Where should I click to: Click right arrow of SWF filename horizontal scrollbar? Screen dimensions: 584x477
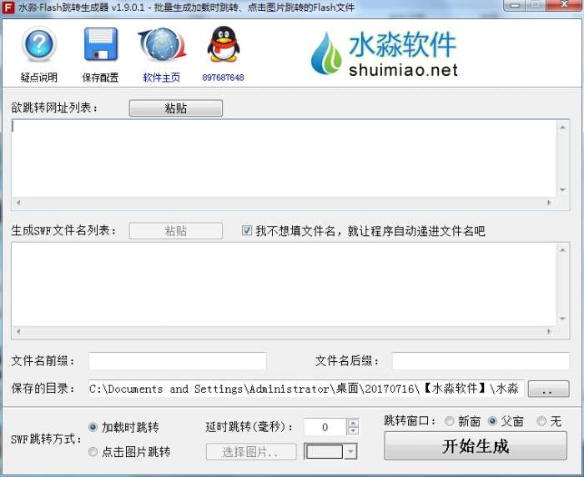pos(549,331)
